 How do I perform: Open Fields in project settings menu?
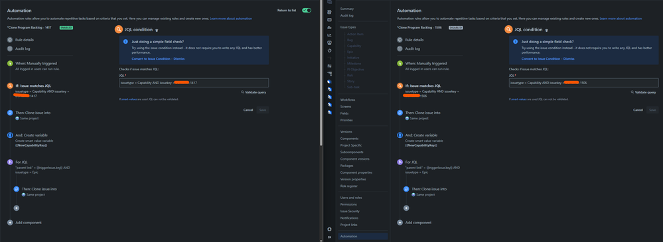(344, 113)
